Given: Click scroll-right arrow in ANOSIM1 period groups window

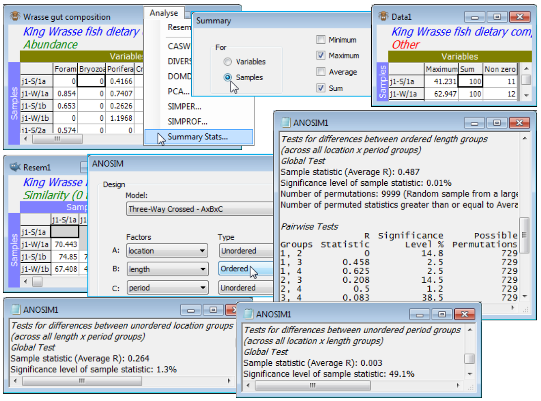Looking at the screenshot, I should 459,385.
